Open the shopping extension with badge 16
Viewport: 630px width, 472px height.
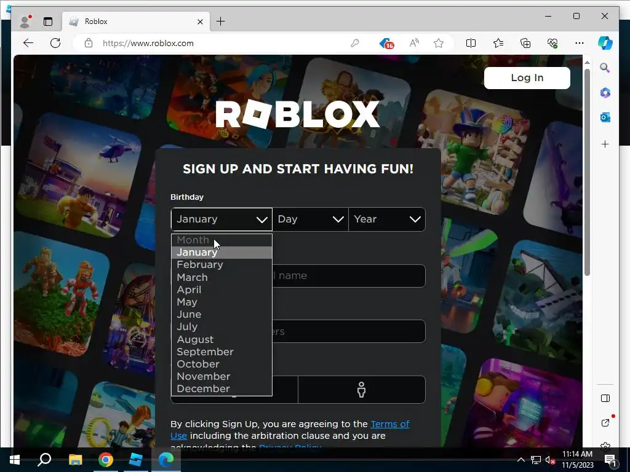pos(386,44)
